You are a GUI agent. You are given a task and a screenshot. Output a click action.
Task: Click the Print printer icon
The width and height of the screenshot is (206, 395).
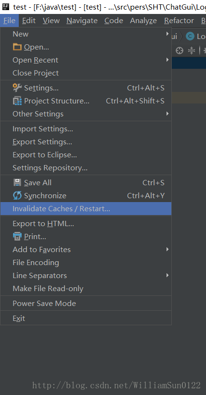(x=17, y=236)
